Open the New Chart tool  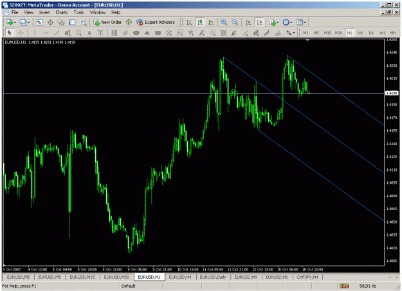click(x=10, y=22)
